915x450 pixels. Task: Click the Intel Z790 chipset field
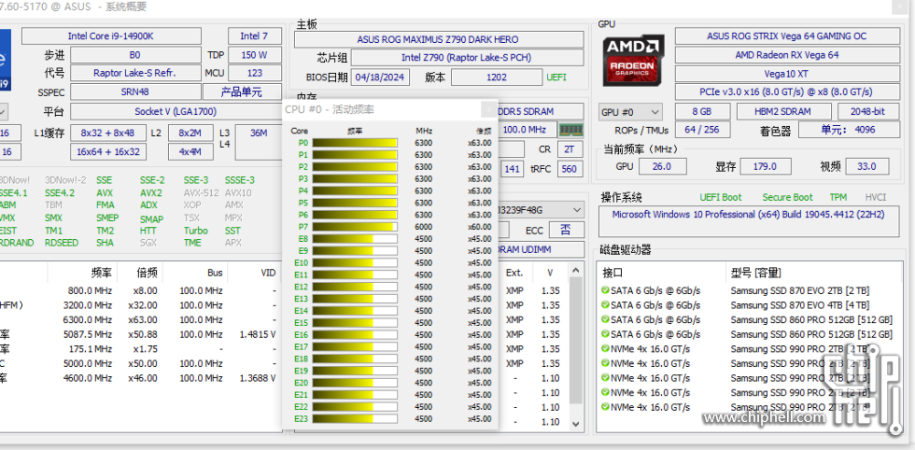pos(467,58)
